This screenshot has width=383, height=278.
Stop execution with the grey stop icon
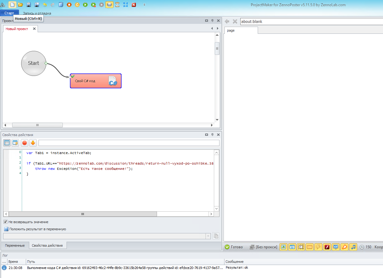point(101,5)
